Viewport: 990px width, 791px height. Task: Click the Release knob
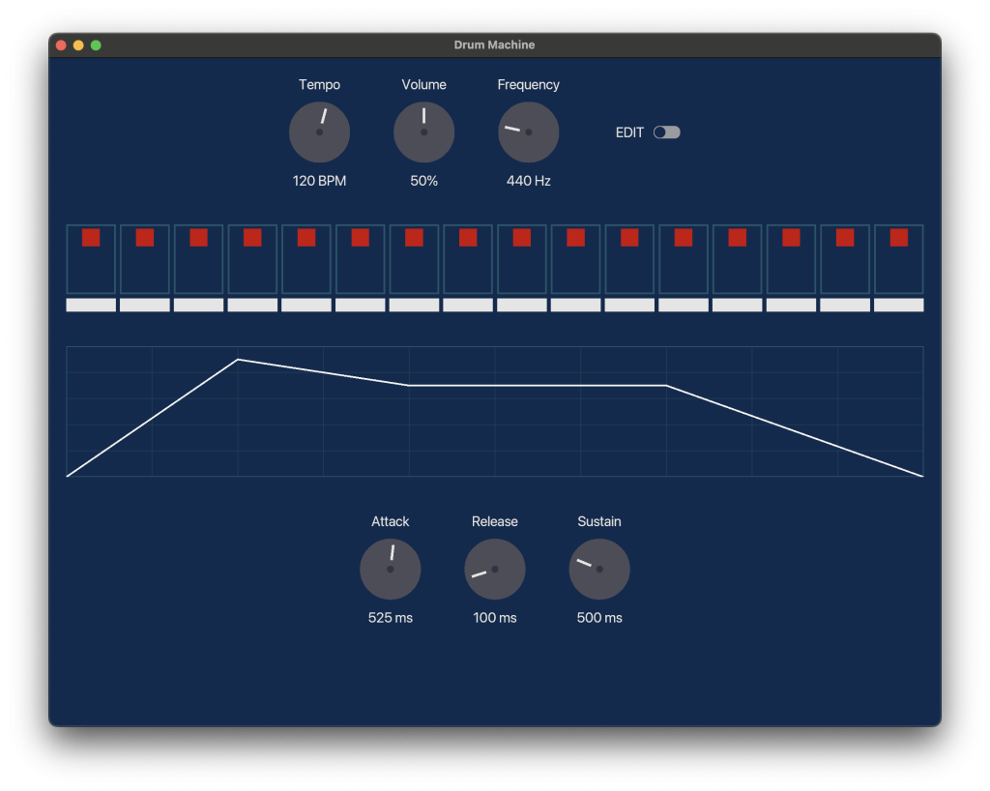[x=494, y=570]
